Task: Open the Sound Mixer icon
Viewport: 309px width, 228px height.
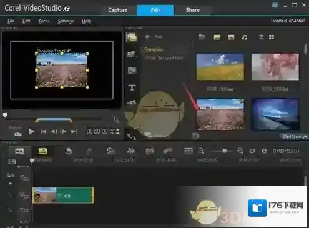Action: pos(130,151)
